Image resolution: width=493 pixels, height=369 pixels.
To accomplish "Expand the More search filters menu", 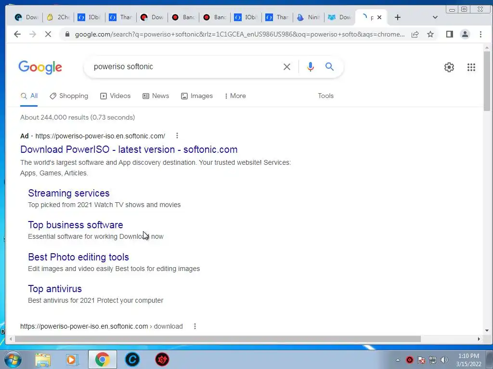I will coord(235,96).
